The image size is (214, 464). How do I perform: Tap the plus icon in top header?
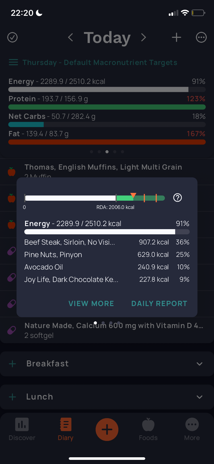click(x=177, y=37)
